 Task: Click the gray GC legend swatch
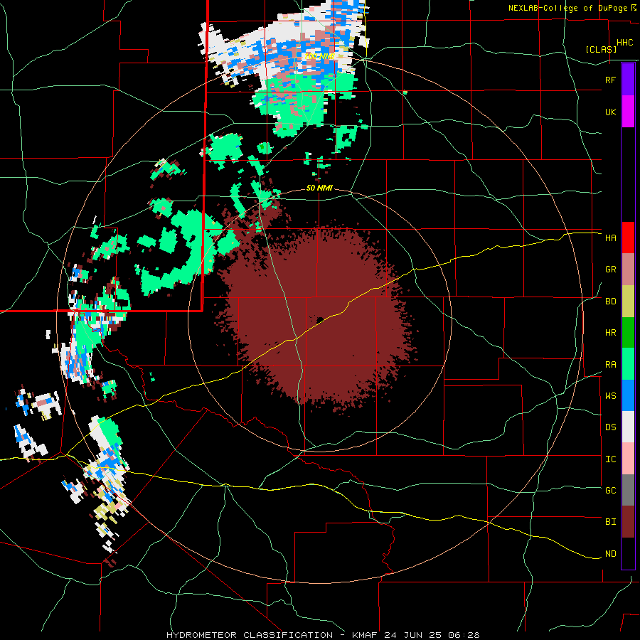click(628, 490)
